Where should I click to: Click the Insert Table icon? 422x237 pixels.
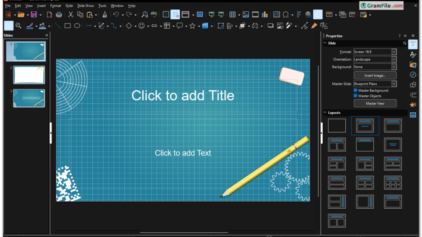coord(232,15)
